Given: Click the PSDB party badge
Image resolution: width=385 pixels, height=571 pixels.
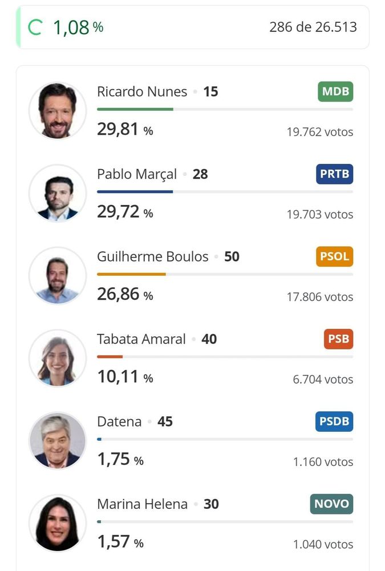Looking at the screenshot, I should [x=334, y=421].
